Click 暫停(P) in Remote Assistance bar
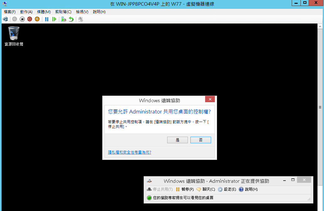 [185, 189]
